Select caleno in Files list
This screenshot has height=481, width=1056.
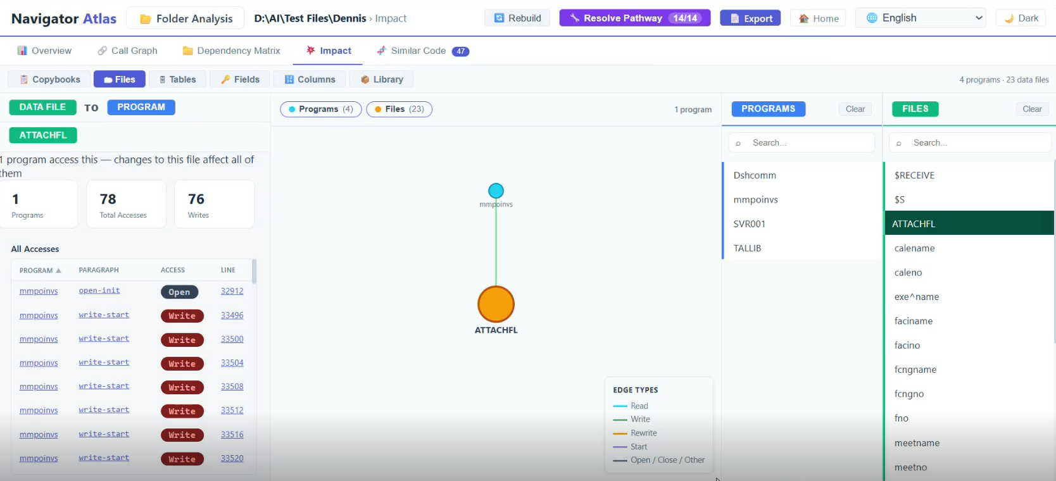point(969,272)
